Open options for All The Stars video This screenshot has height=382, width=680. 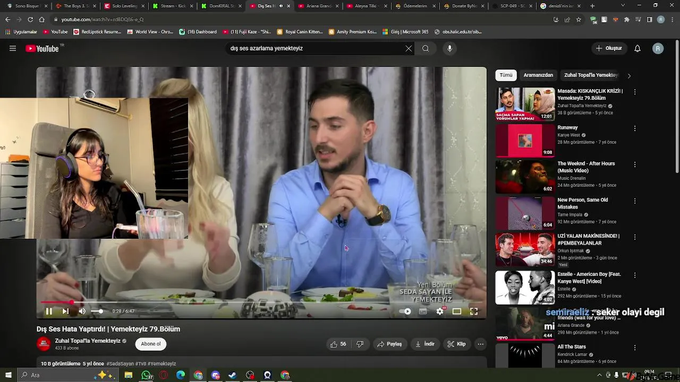[635, 348]
